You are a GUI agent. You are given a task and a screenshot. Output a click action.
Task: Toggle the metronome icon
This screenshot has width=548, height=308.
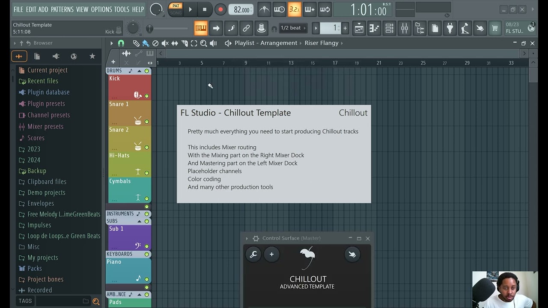coord(264,9)
